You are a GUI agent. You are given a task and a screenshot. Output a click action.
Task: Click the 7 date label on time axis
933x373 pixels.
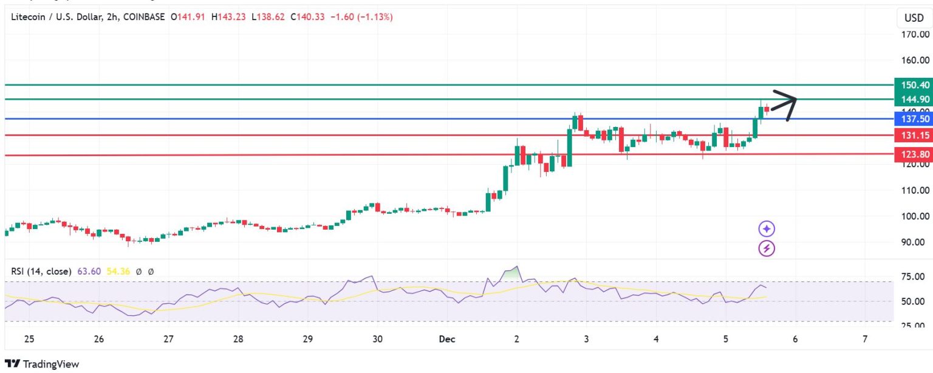(865, 339)
